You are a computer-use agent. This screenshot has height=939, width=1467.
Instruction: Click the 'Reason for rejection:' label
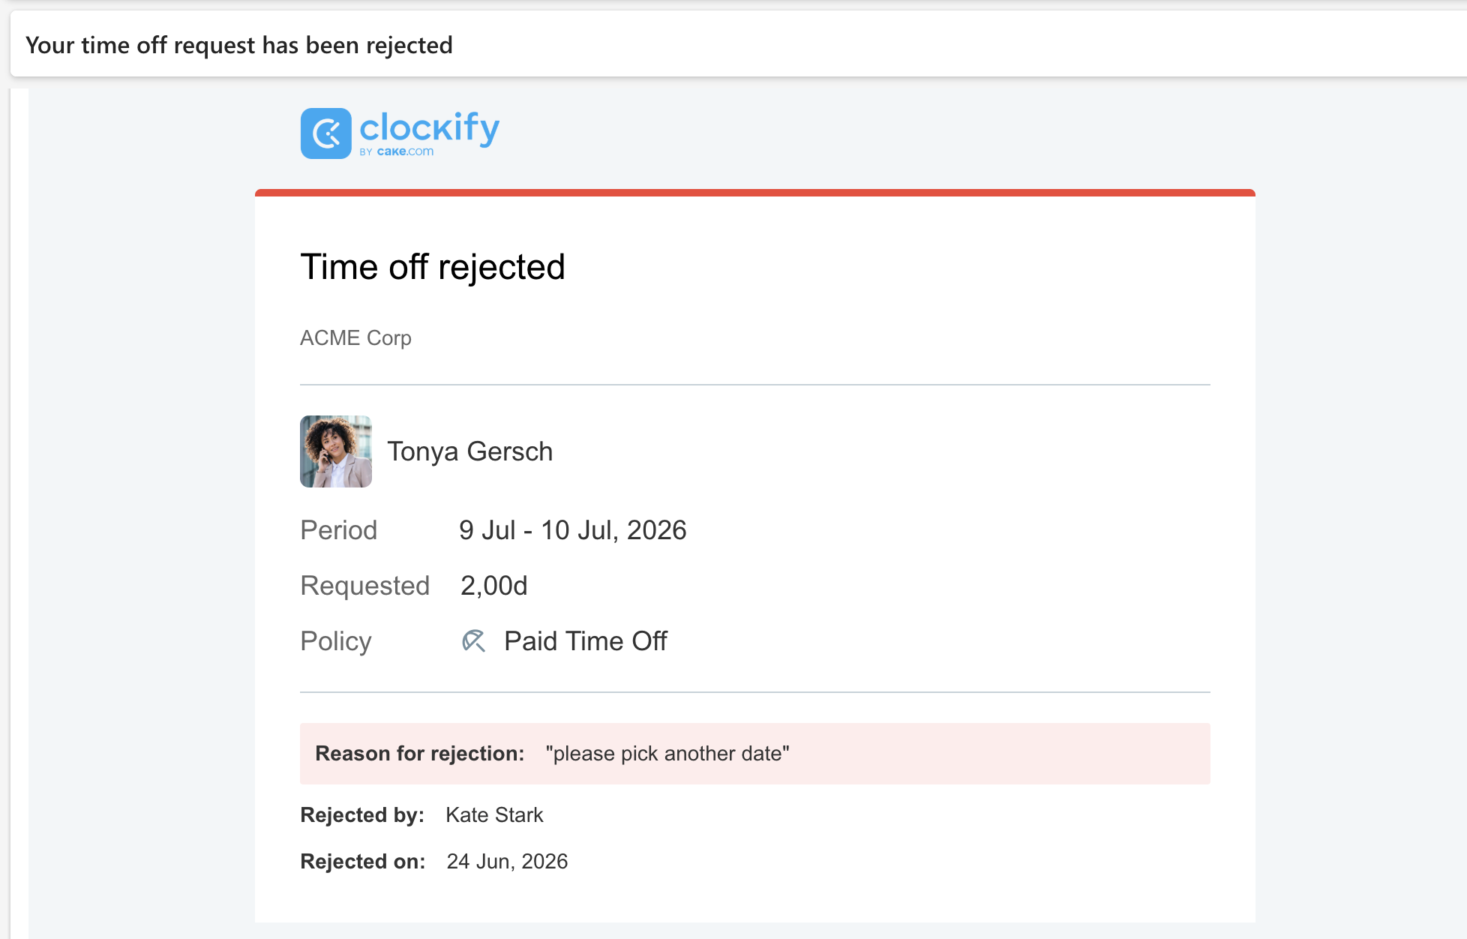(420, 754)
